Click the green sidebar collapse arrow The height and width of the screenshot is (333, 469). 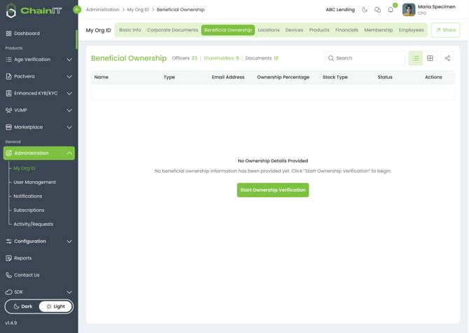(77, 10)
